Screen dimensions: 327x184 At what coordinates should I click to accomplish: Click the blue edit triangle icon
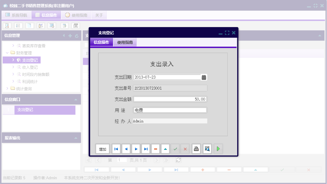pyautogui.click(x=165, y=149)
